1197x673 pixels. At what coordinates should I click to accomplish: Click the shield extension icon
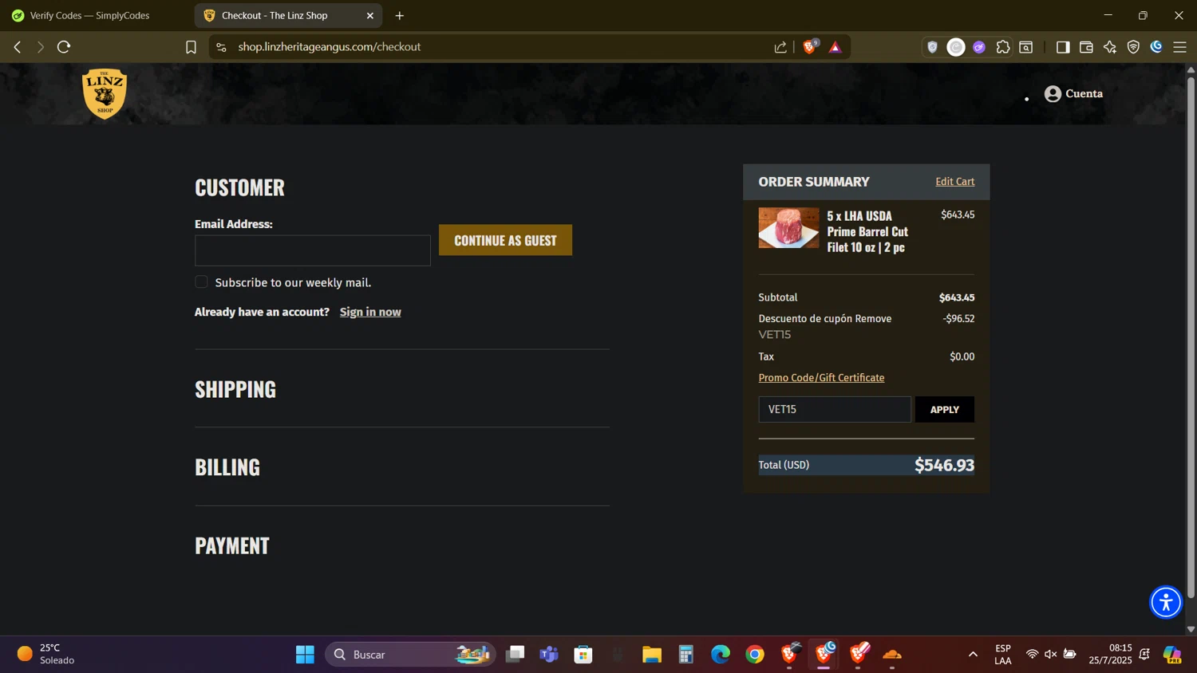point(932,47)
